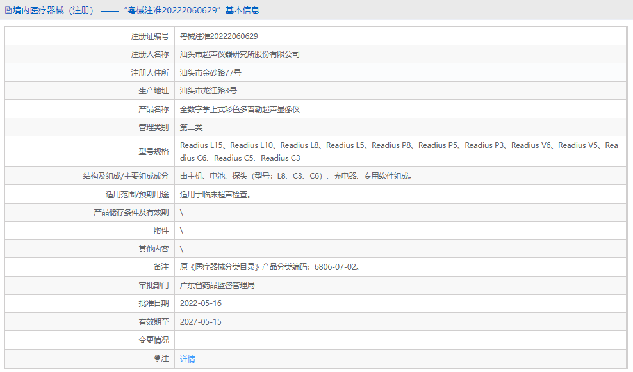Click the label 生产地址

tap(154, 91)
